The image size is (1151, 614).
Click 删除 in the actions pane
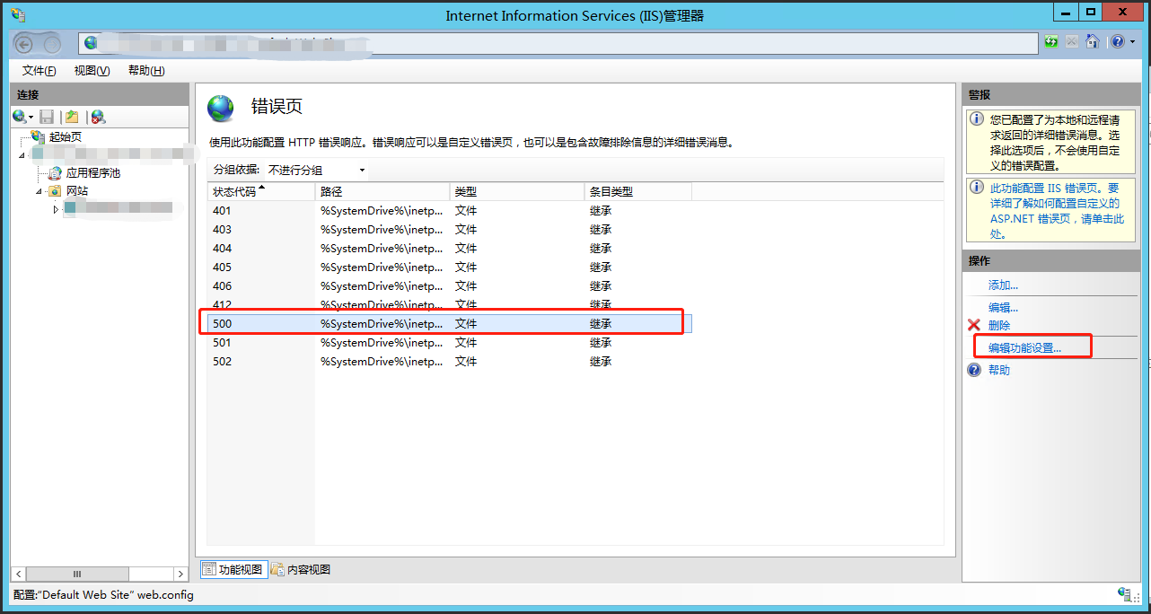click(999, 325)
